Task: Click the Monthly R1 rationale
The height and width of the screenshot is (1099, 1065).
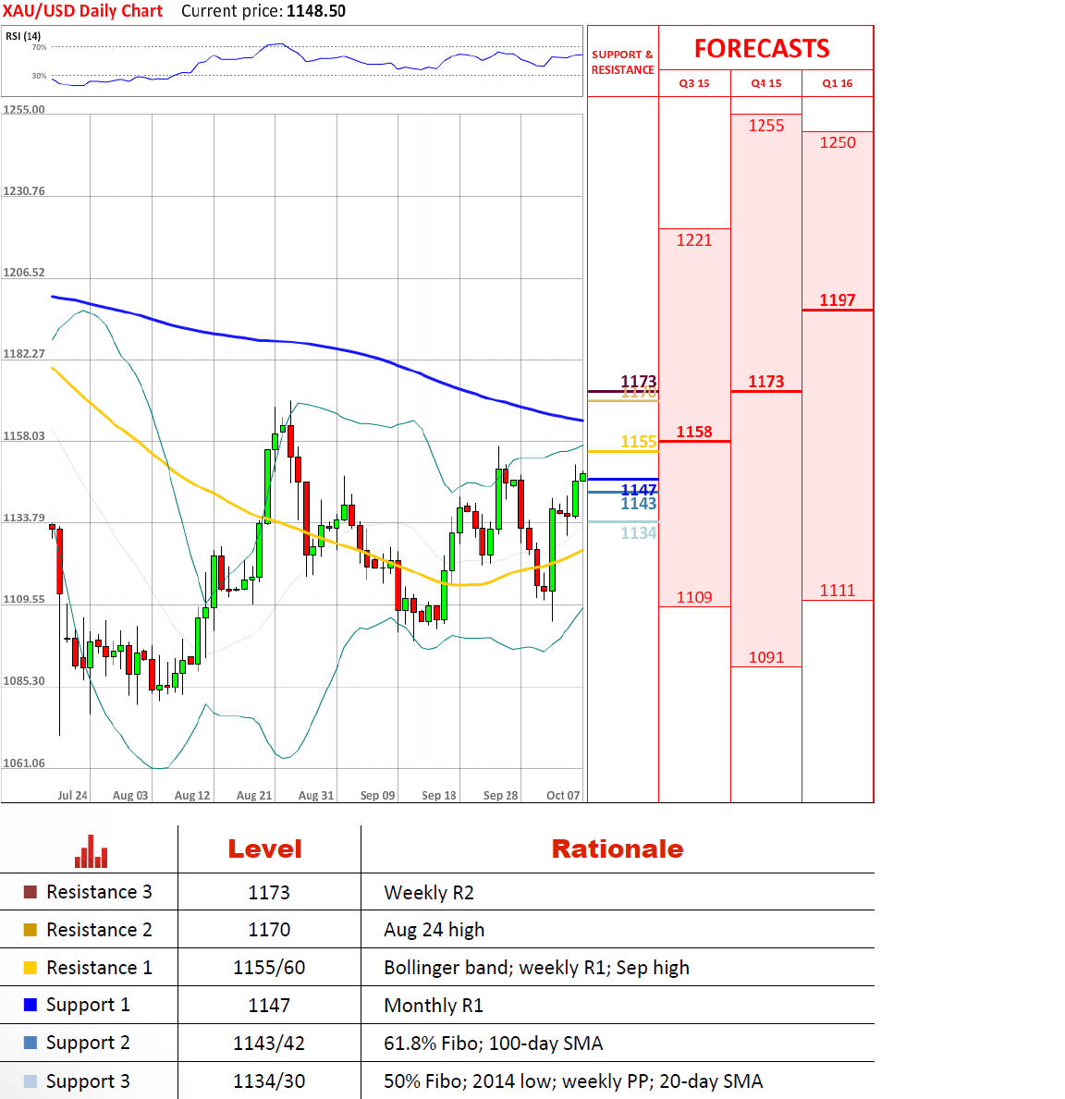Action: coord(434,1006)
